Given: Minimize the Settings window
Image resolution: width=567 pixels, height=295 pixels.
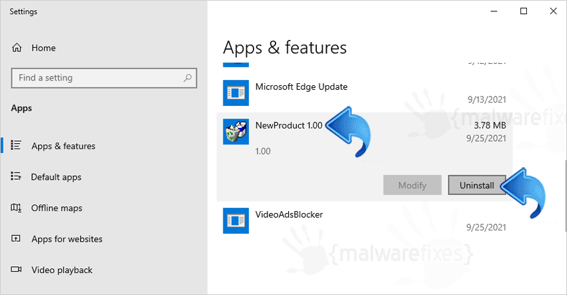Looking at the screenshot, I should tap(494, 11).
